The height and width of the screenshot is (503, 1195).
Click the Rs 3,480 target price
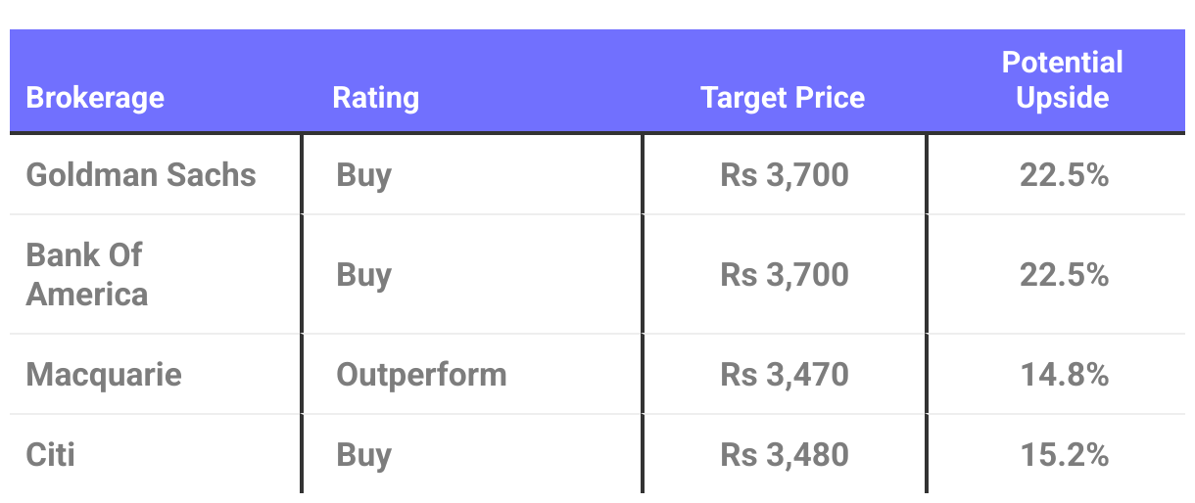coord(785,455)
